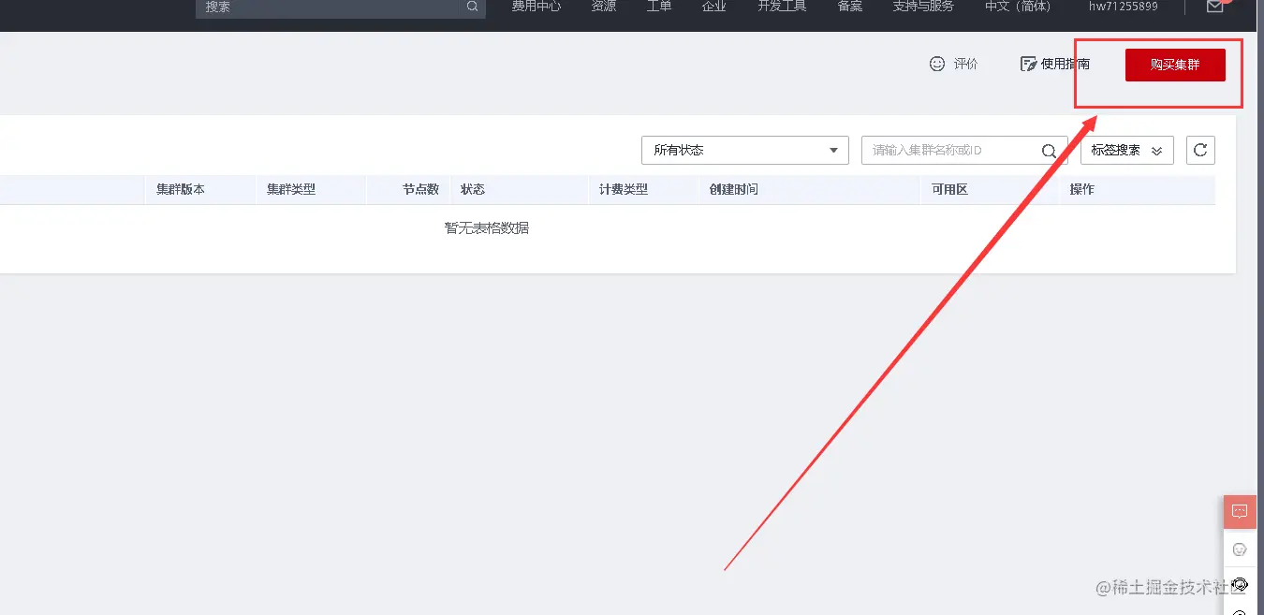Click the 可用区 column header
Viewport: 1264px width, 615px height.
point(949,189)
